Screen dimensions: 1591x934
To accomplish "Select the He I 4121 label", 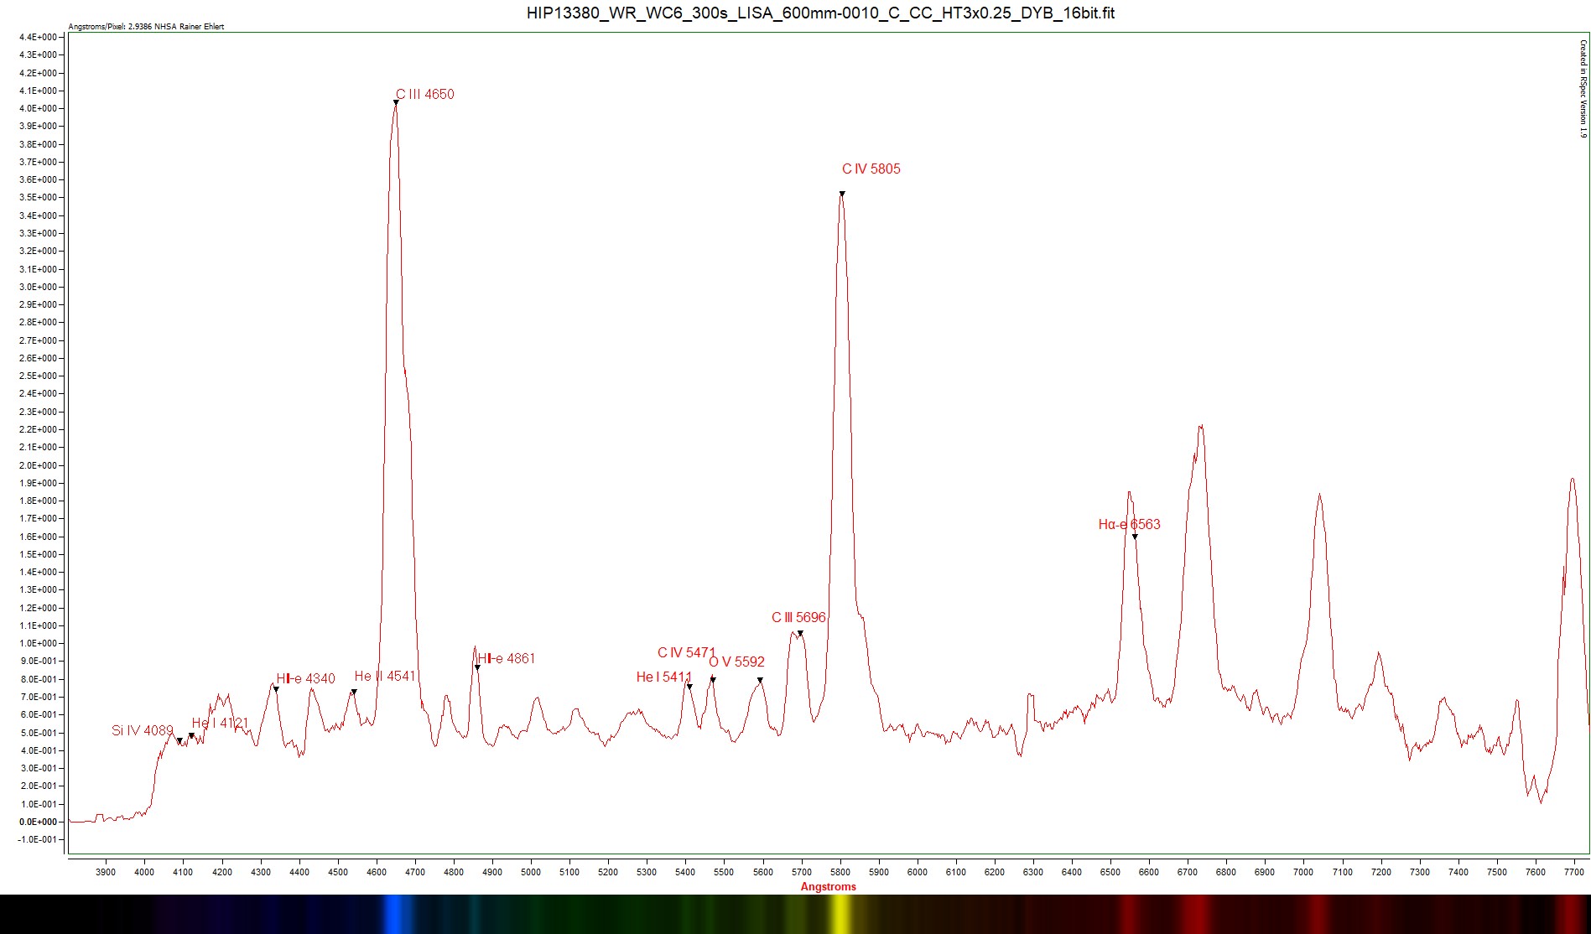I will pyautogui.click(x=220, y=723).
